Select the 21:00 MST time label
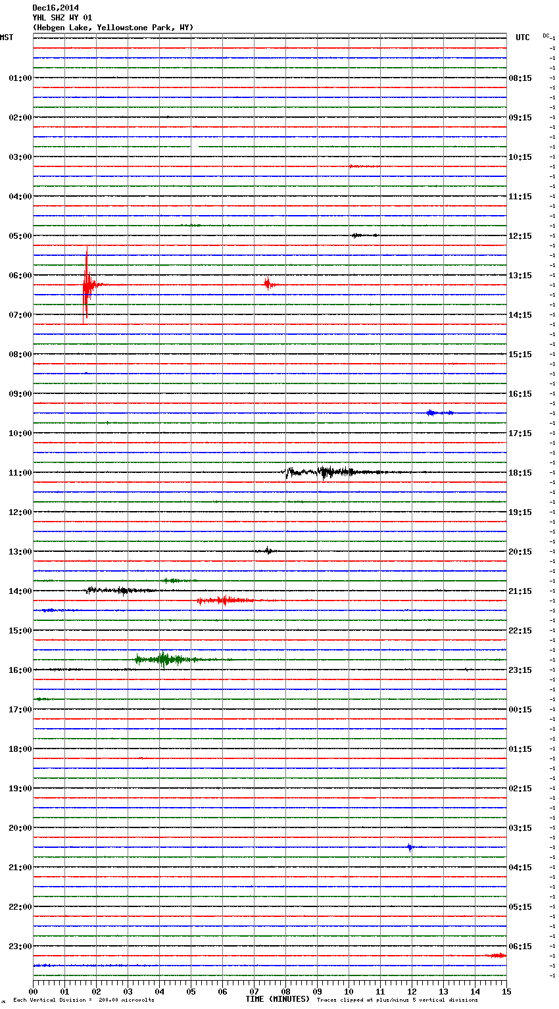The height and width of the screenshot is (1009, 559). coord(20,868)
